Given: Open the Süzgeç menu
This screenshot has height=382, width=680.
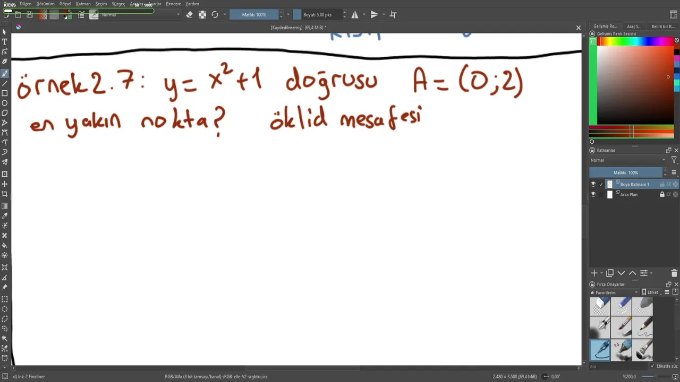Looking at the screenshot, I should pos(118,4).
